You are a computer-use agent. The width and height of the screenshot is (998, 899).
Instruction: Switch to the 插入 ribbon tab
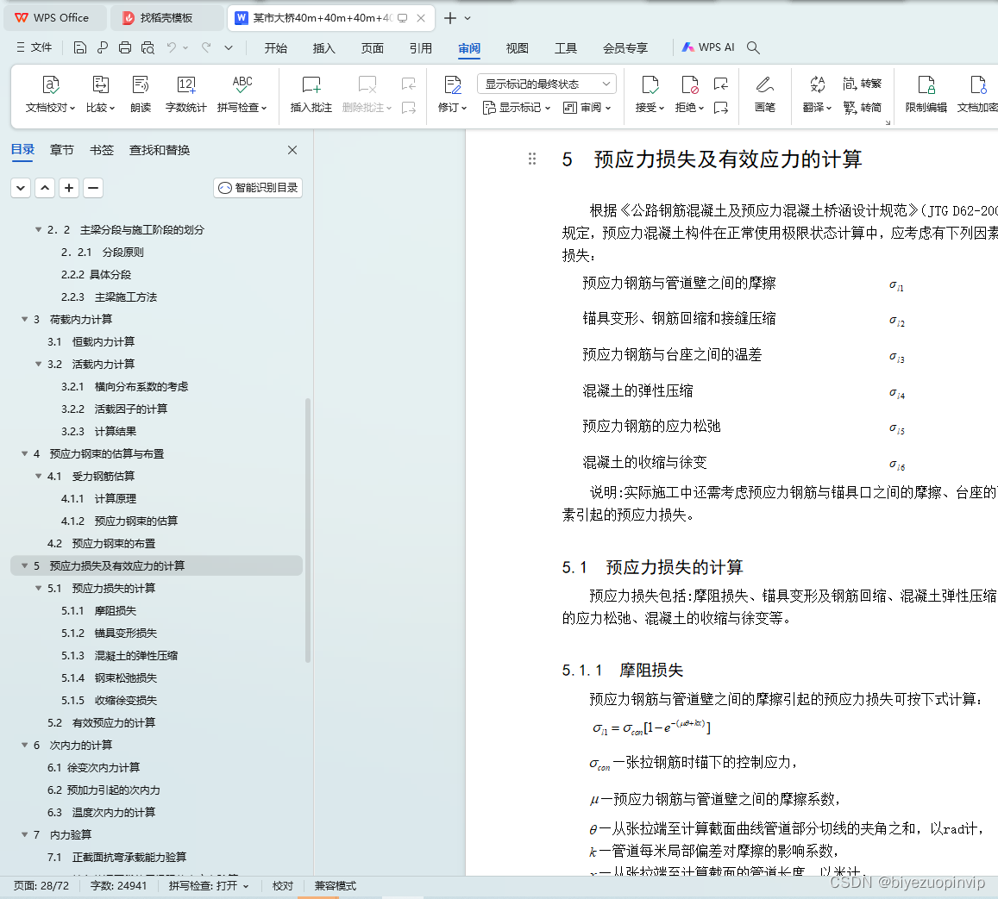click(324, 48)
